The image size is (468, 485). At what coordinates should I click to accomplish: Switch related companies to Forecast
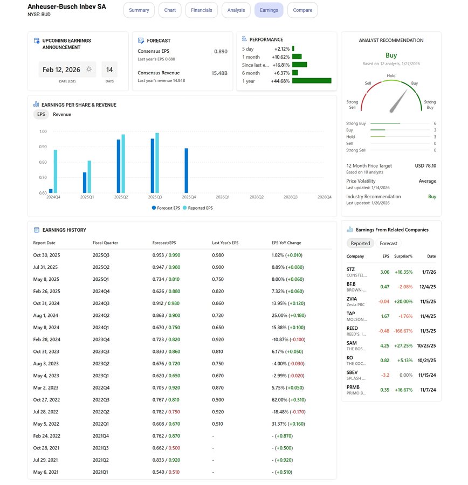click(388, 243)
